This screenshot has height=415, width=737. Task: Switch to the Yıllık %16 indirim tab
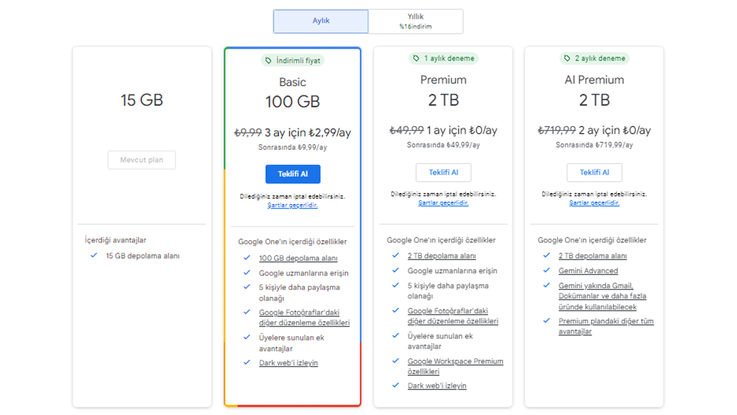point(416,21)
